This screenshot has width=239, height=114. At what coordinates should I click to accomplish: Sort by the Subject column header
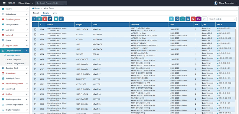click(83, 25)
